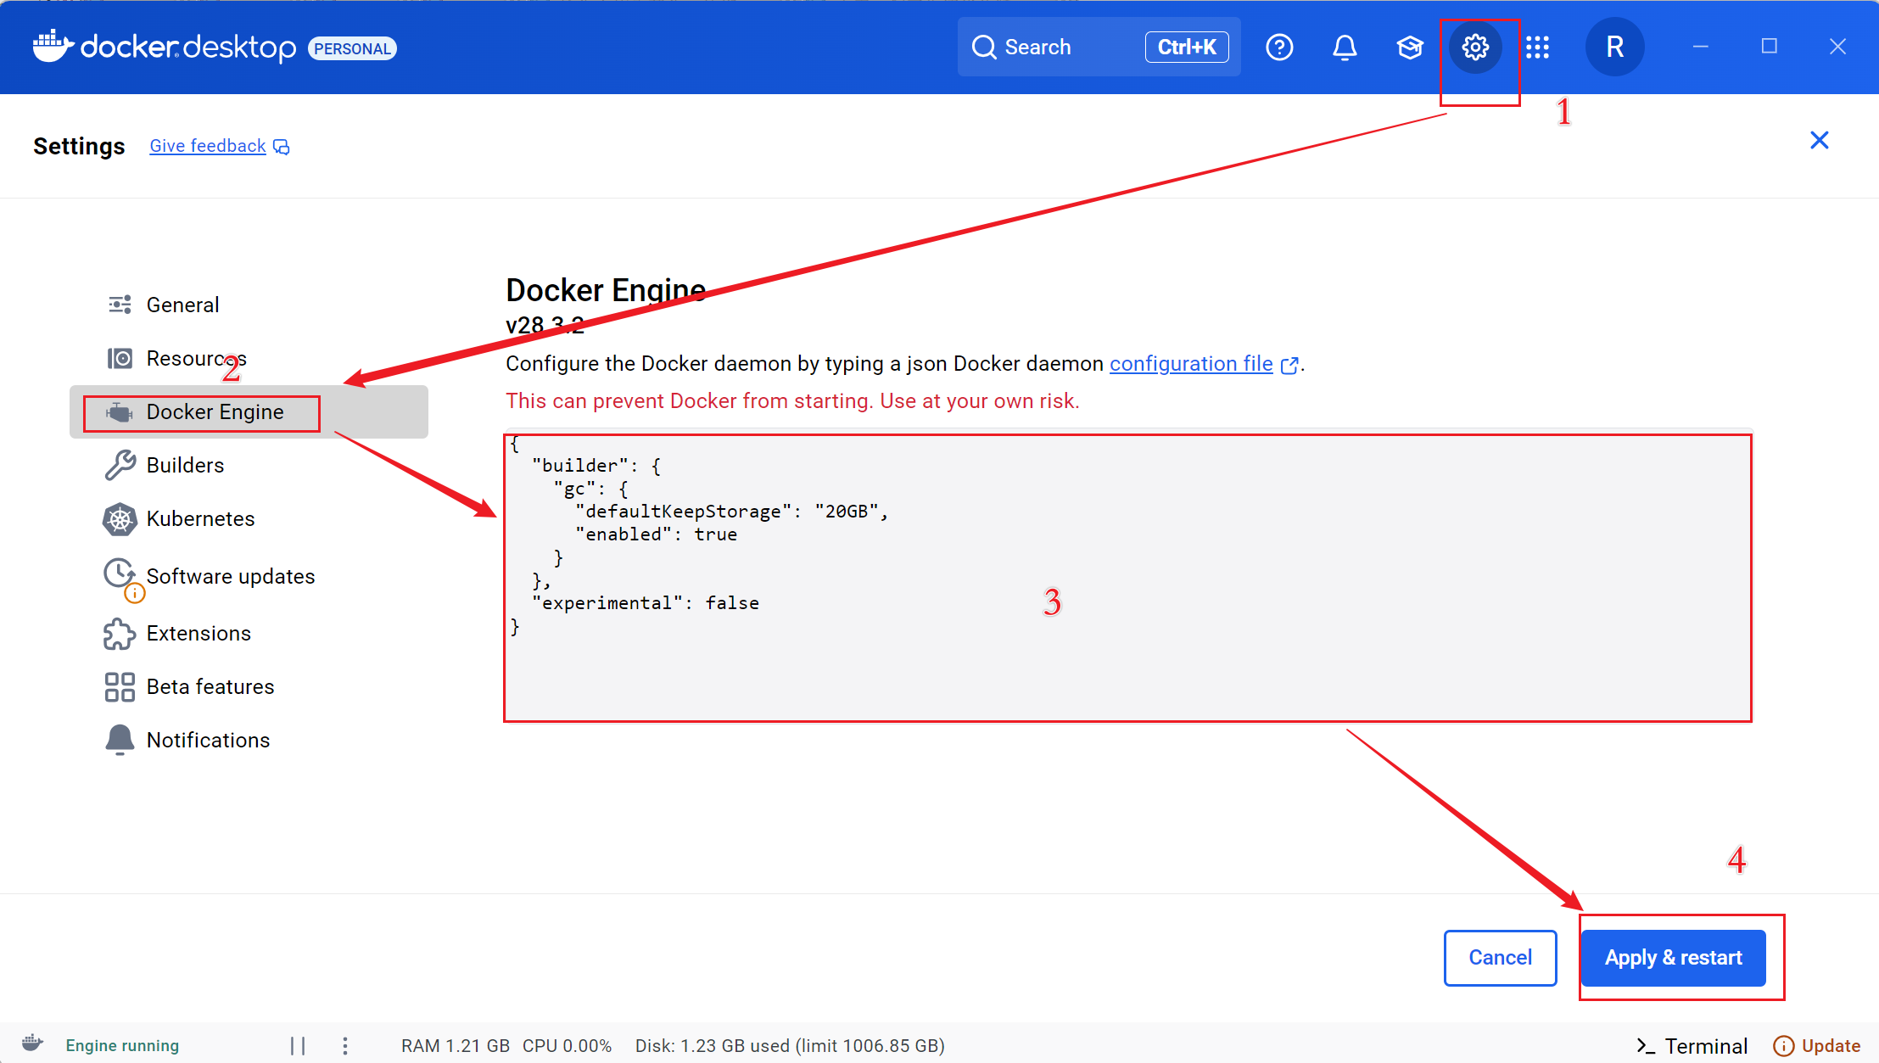The image size is (1879, 1063).
Task: Click the red risk warning text
Action: [792, 400]
